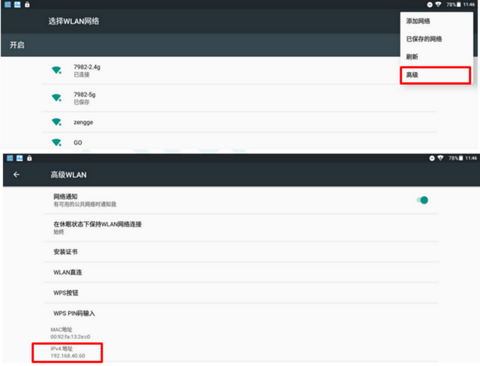Choose 刷新 in the overflow menu
Screen dimensions: 480x366
coord(412,57)
